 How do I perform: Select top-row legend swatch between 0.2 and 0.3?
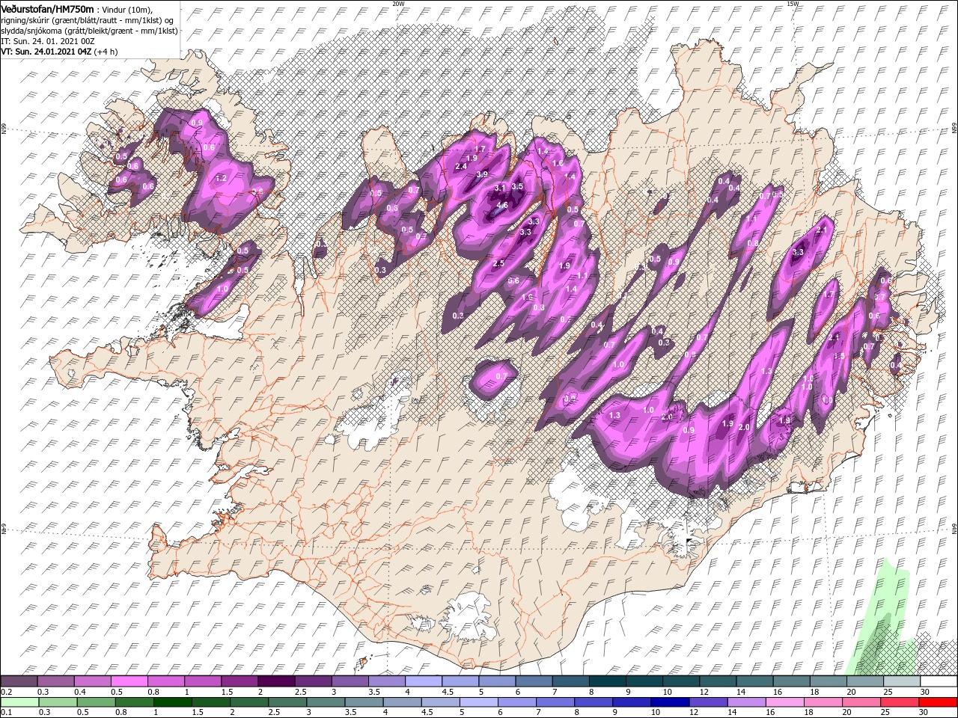19,681
